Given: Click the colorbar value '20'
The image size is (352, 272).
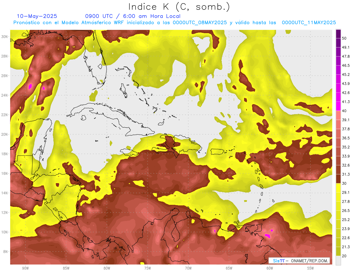Looking at the screenshot, I should (x=344, y=256).
